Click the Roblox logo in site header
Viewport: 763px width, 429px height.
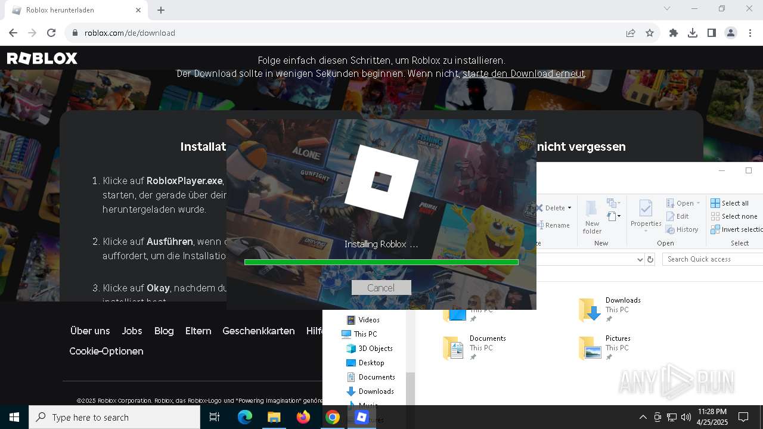(42, 58)
